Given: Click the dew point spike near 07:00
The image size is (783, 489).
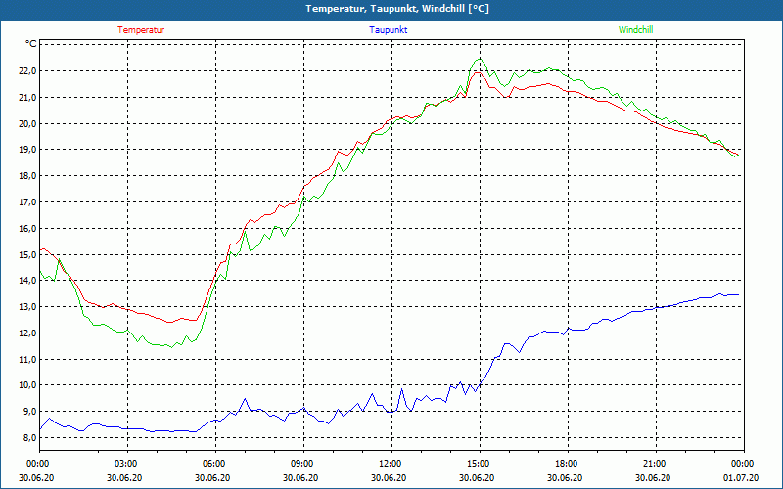Looking at the screenshot, I should [245, 399].
